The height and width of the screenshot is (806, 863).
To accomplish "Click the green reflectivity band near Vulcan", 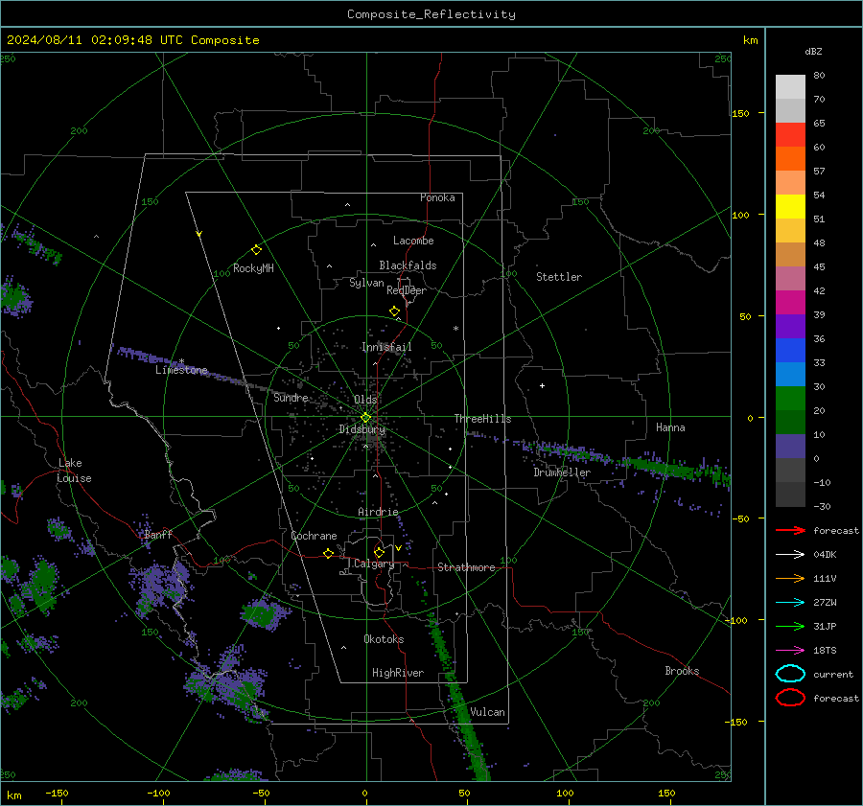I will (461, 702).
